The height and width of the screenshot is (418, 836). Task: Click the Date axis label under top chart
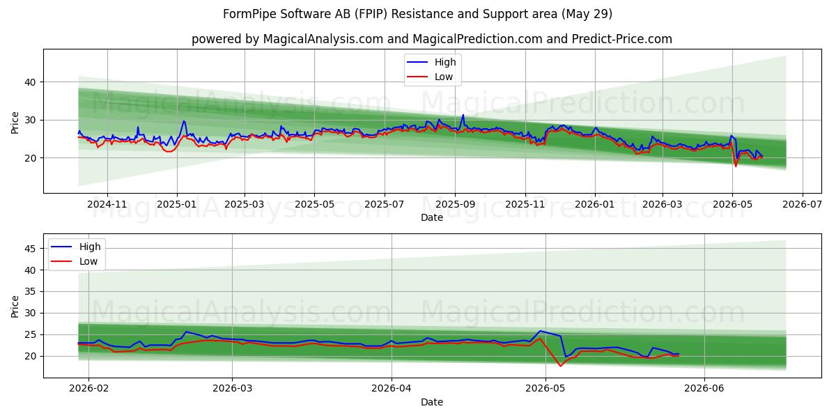(432, 217)
